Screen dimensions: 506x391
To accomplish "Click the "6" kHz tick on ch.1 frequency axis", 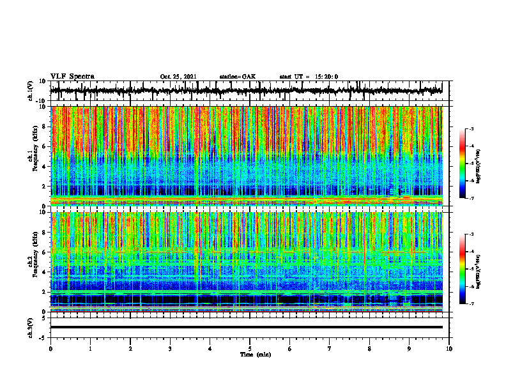I will [45, 146].
